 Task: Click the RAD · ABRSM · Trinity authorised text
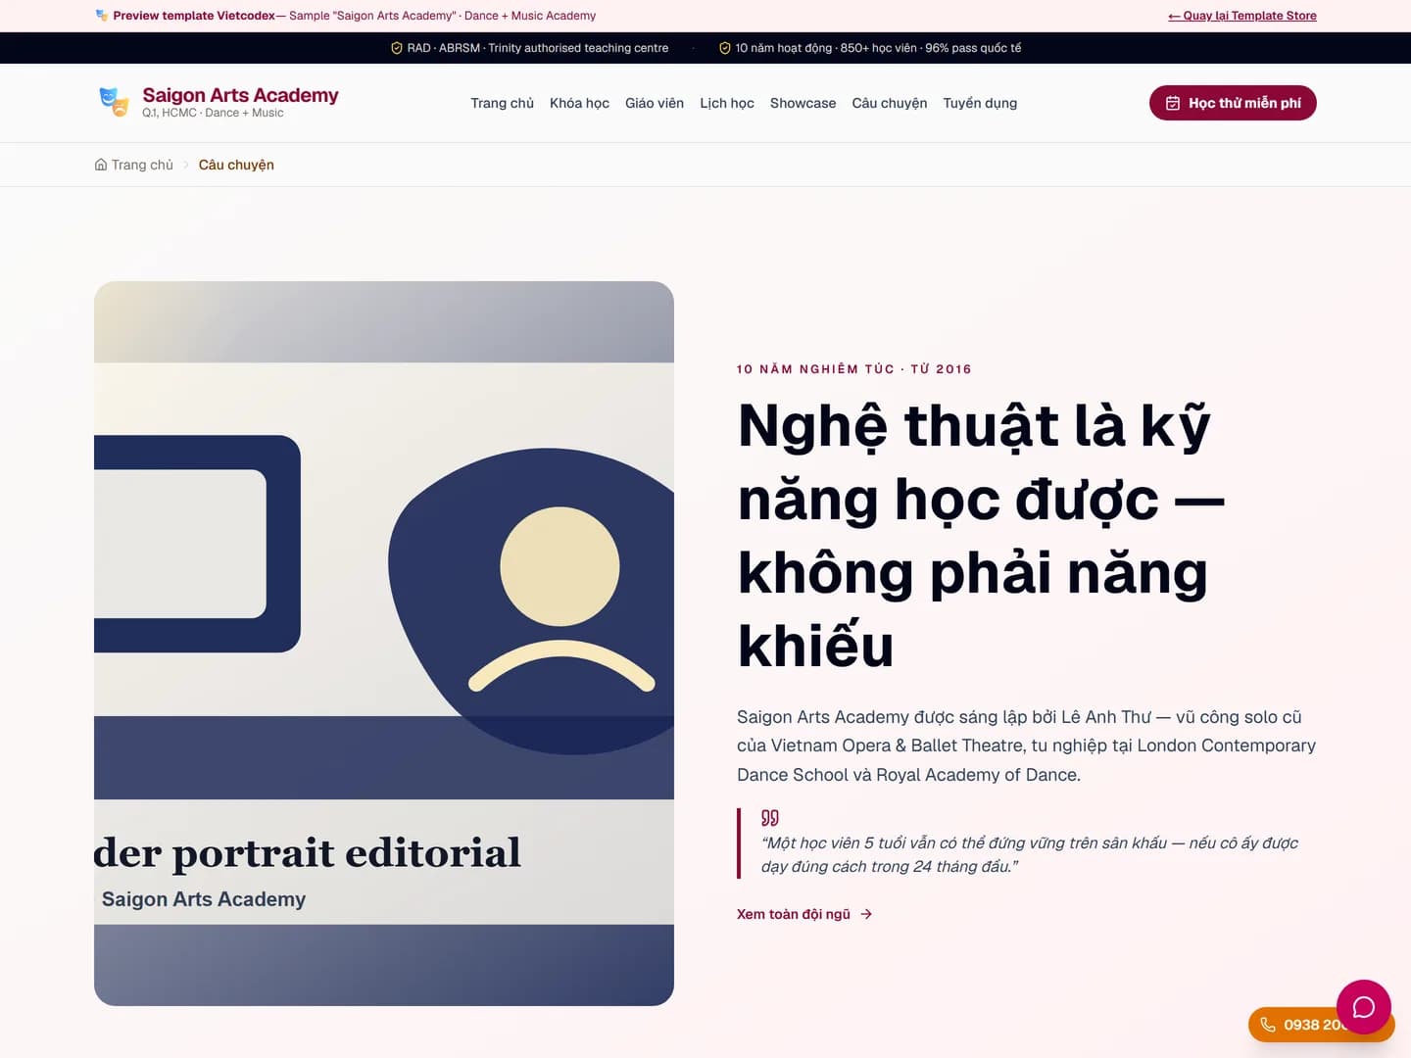538,48
